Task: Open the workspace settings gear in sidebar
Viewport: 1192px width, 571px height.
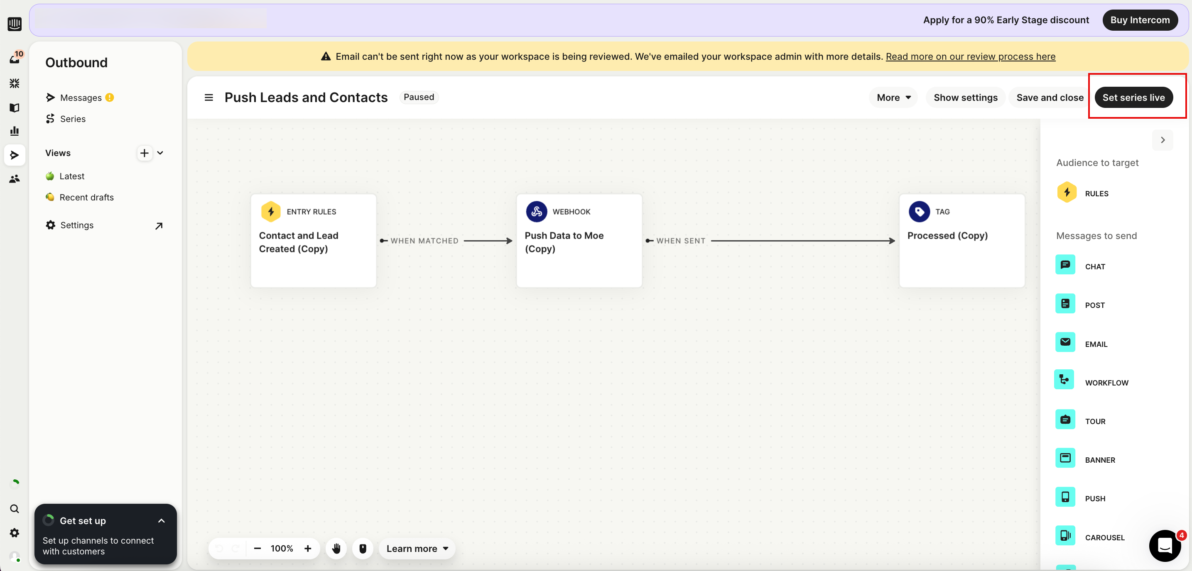Action: point(15,533)
